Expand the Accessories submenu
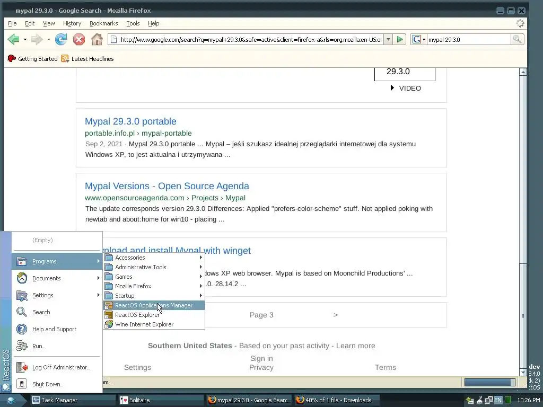543x407 pixels. click(x=154, y=258)
